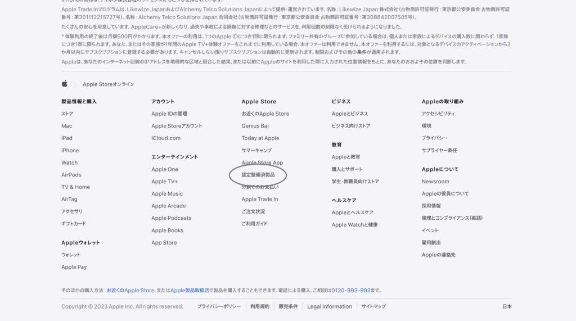576x321 pixels.
Task: Open the Apple Store App link
Action: pyautogui.click(x=262, y=162)
